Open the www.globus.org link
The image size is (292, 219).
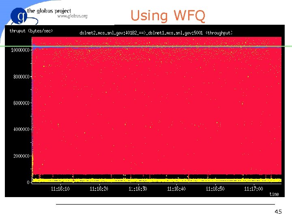[x=72, y=16]
